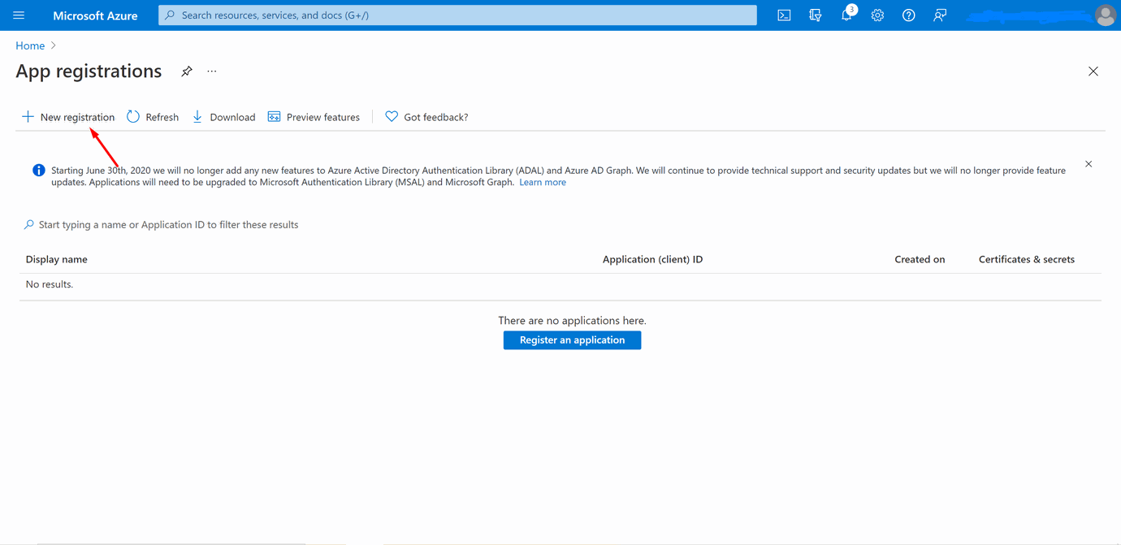This screenshot has height=545, width=1121.
Task: Open the Directories and subscriptions filter icon
Action: pos(815,15)
